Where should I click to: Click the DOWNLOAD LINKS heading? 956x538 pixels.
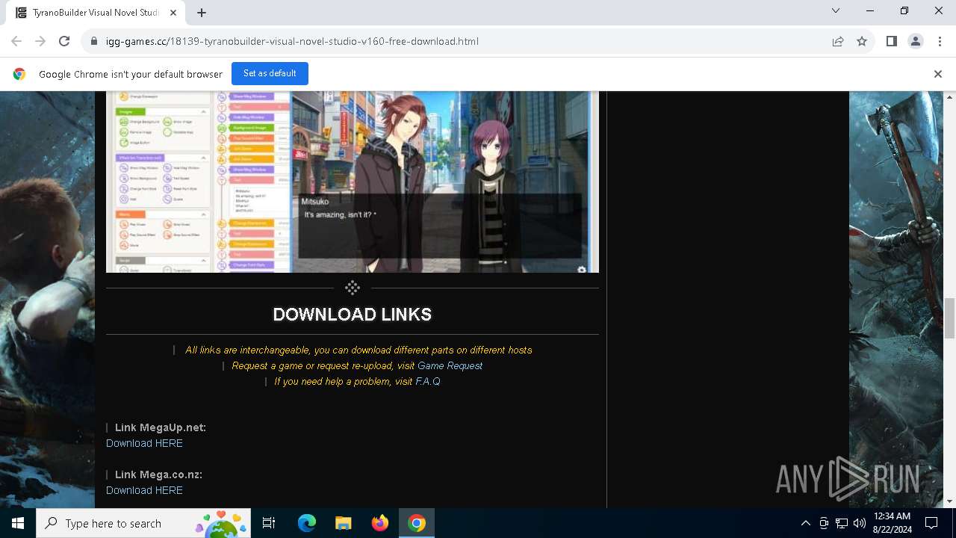tap(353, 314)
